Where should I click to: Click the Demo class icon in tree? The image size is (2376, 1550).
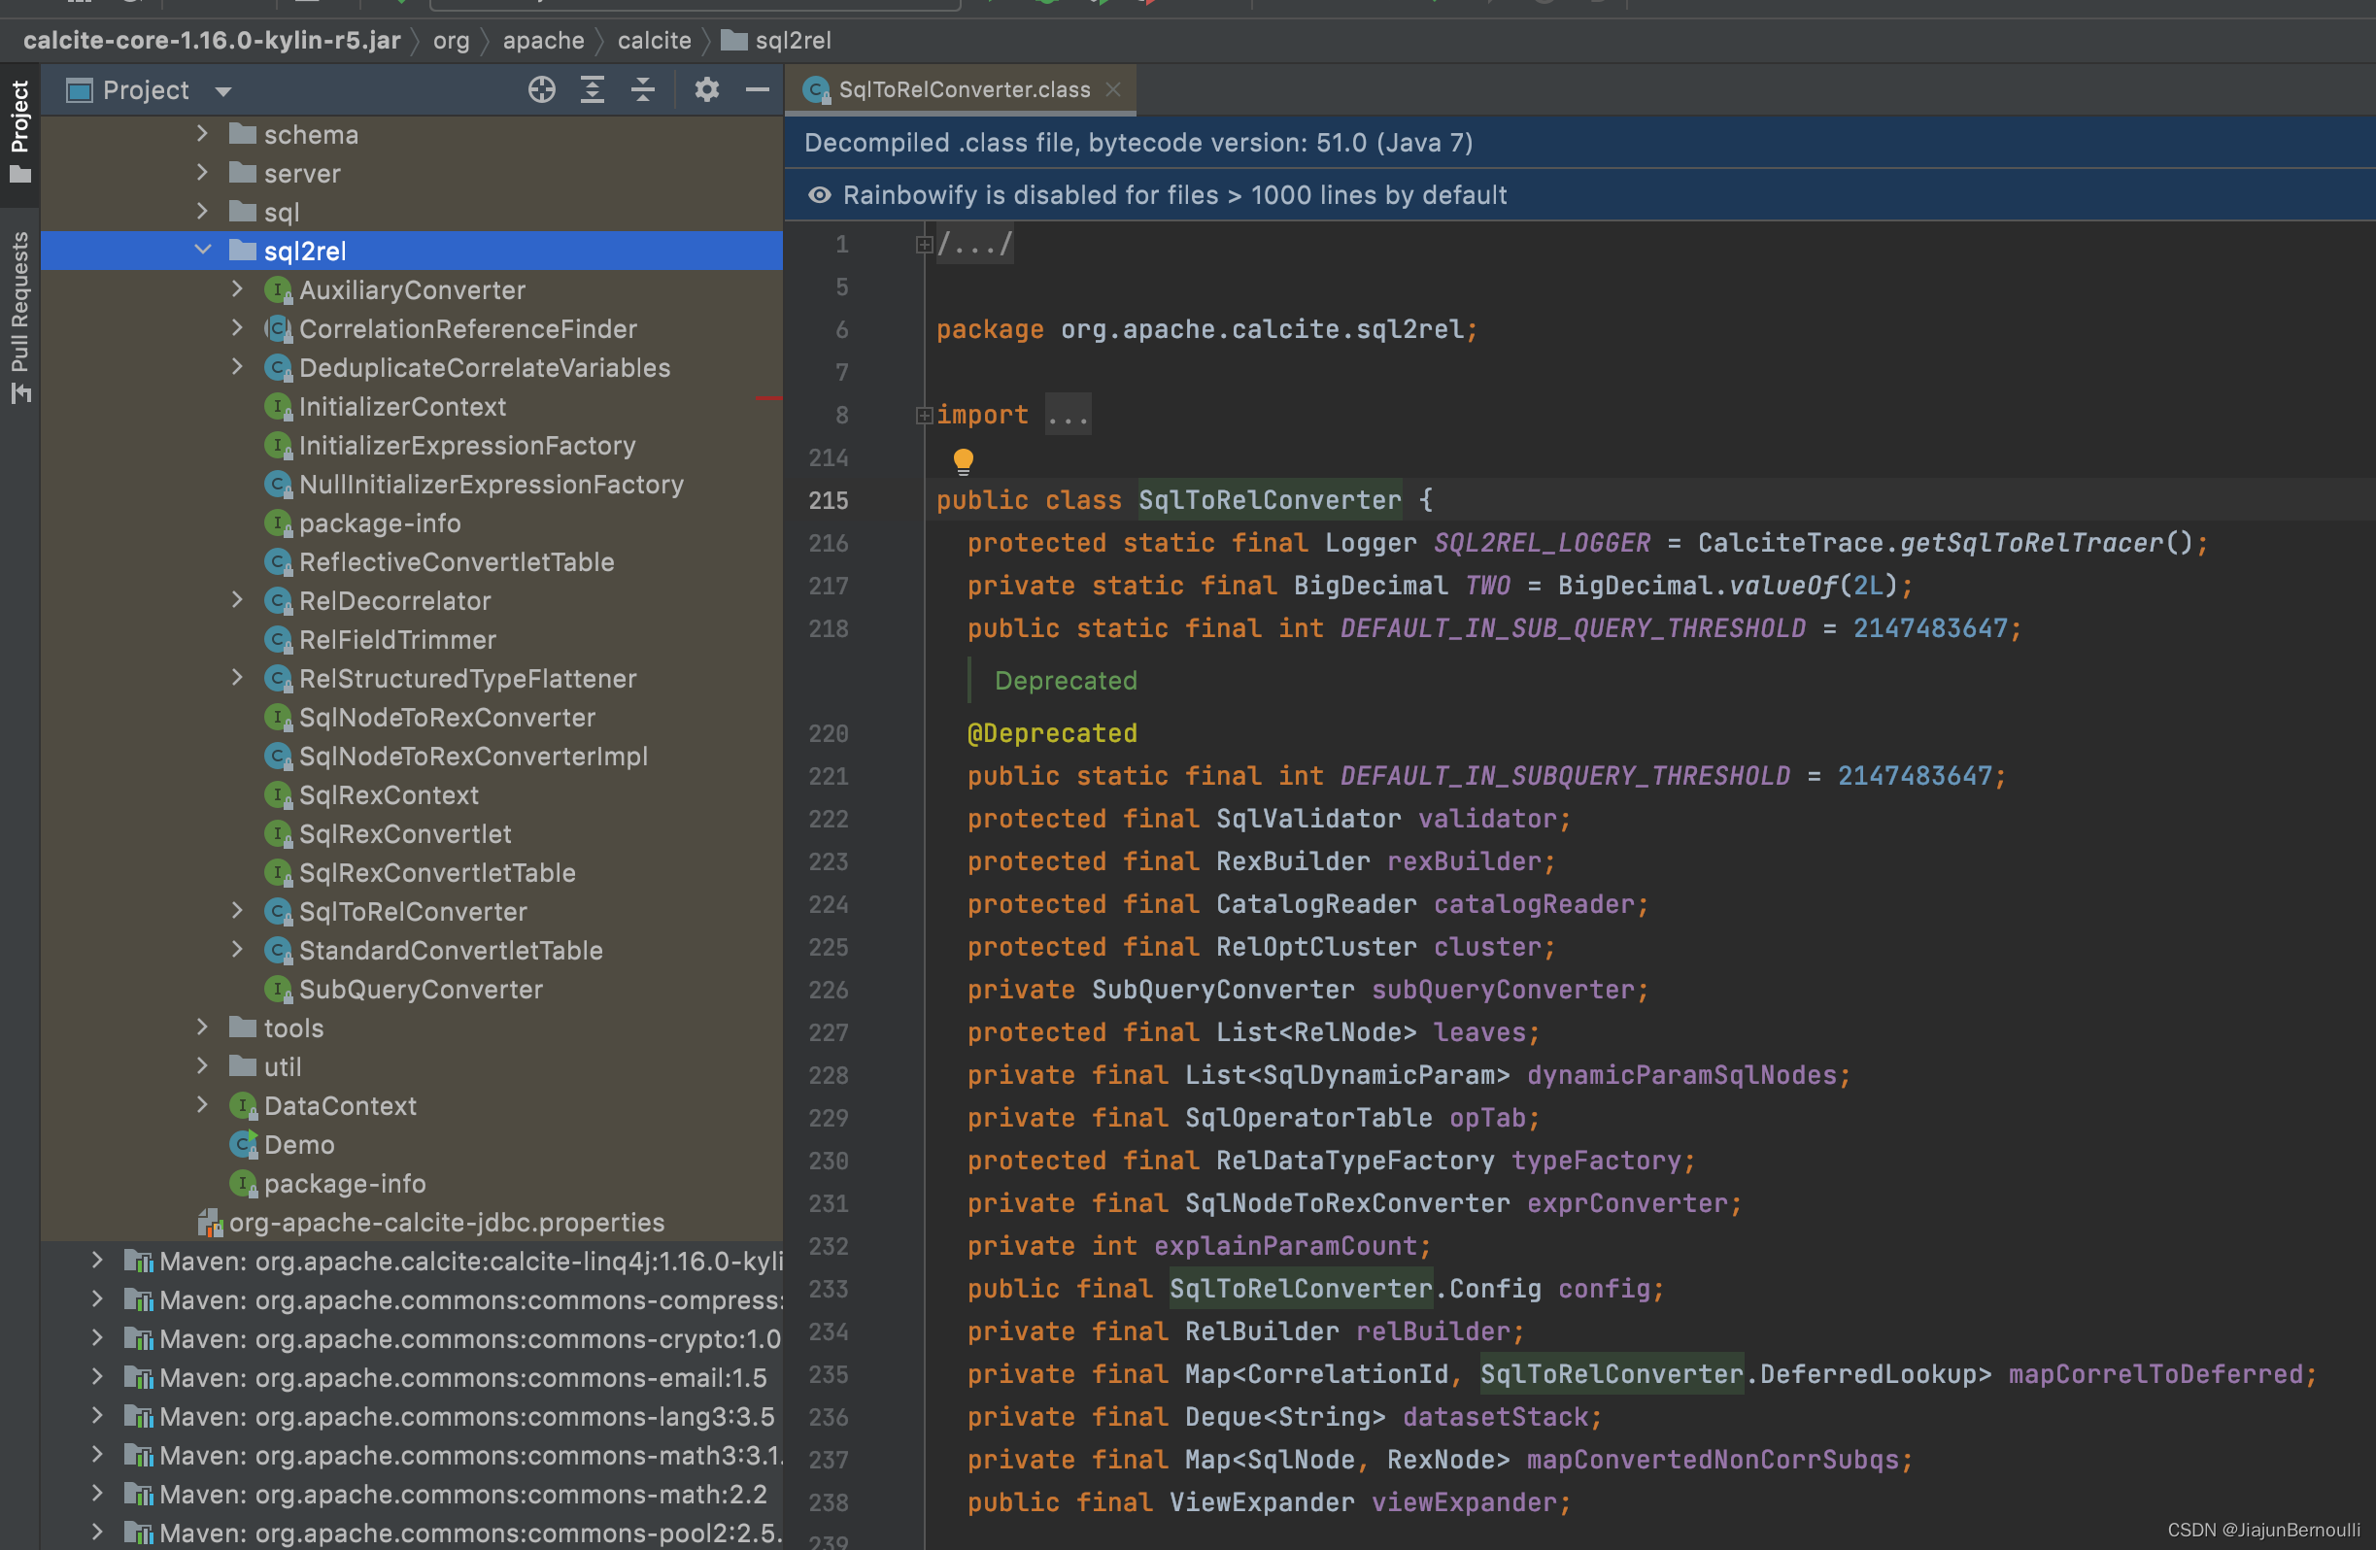click(x=244, y=1144)
